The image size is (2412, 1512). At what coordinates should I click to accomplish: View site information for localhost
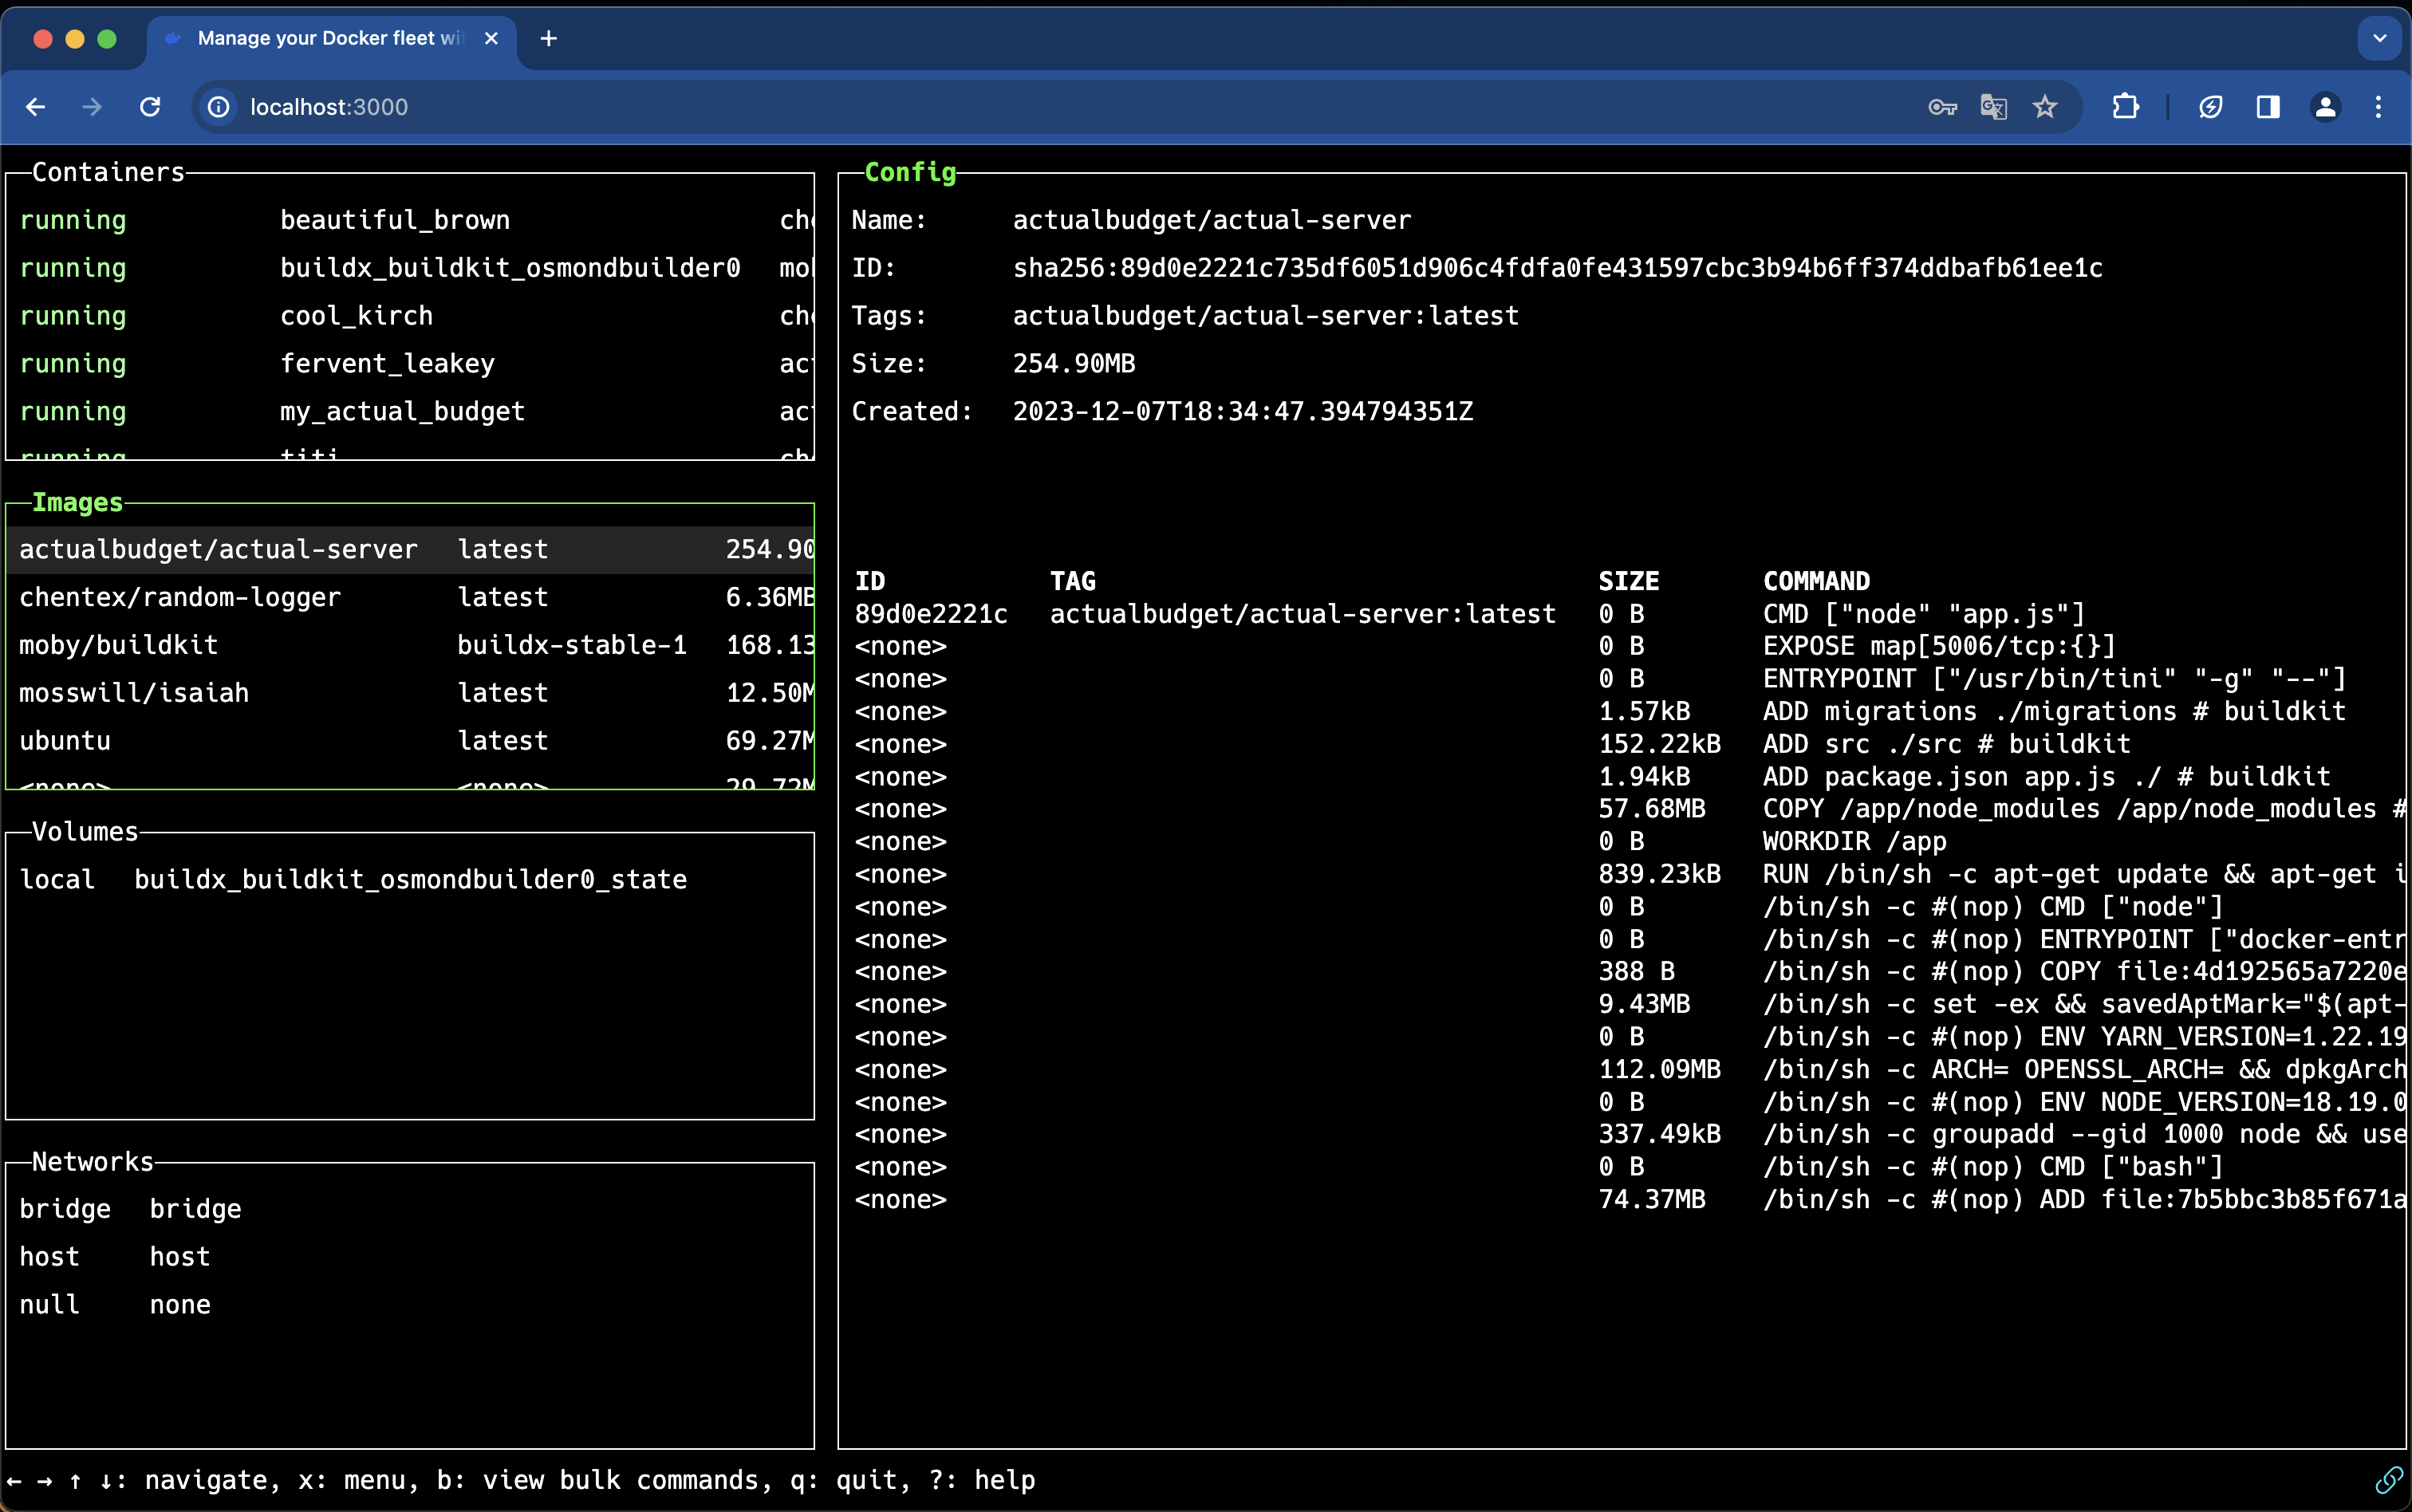(218, 107)
